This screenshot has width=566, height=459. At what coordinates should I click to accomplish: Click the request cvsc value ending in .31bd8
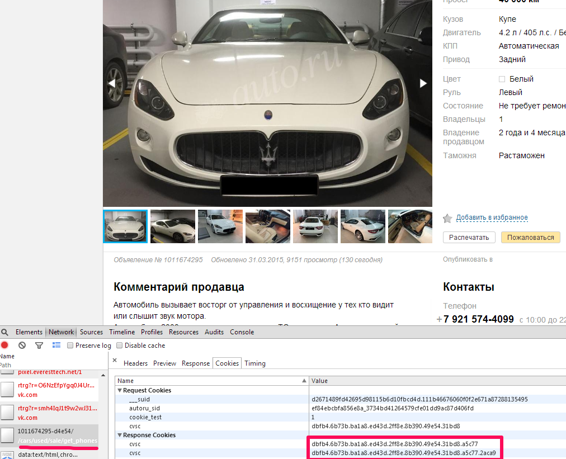click(x=385, y=426)
